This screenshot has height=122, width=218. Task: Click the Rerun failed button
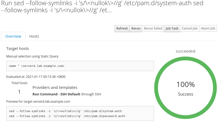pyautogui.click(x=153, y=28)
